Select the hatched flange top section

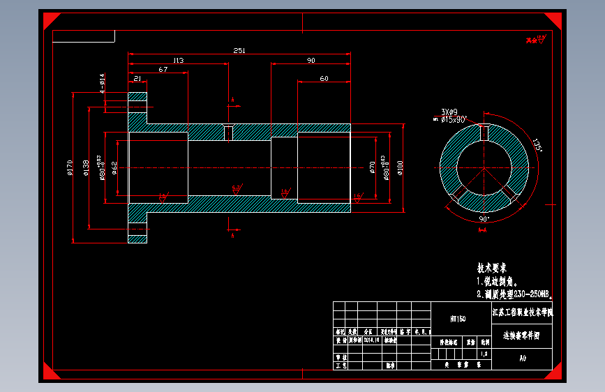coord(137,96)
